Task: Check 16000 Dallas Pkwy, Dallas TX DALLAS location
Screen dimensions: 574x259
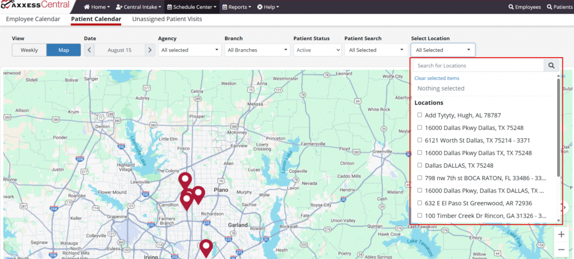Action: 419,190
